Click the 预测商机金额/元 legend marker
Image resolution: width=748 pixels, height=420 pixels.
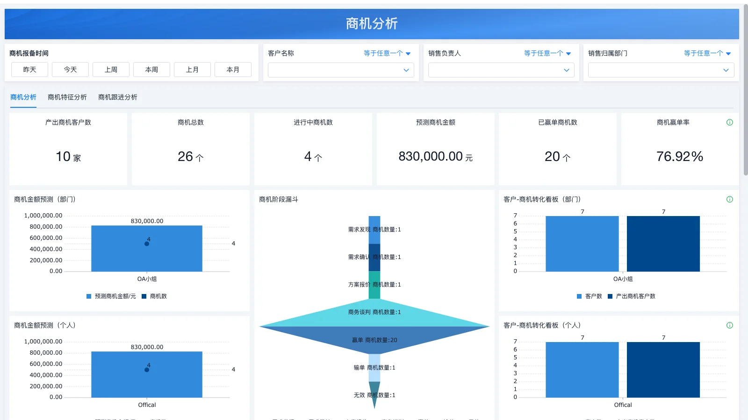pos(88,296)
